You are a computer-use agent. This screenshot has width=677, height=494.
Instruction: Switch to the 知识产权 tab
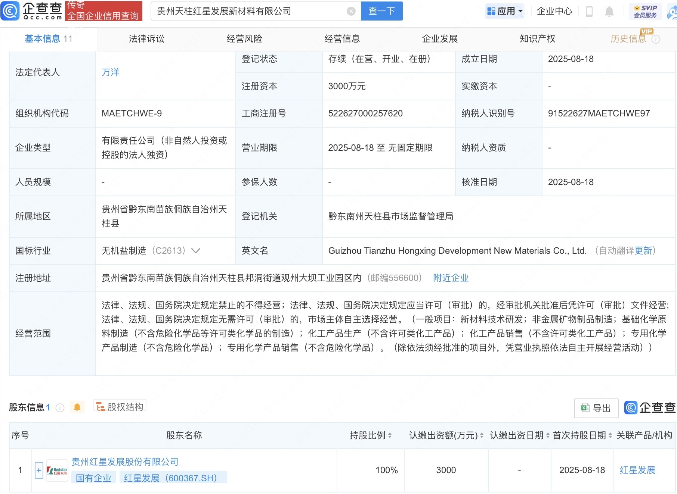(537, 38)
